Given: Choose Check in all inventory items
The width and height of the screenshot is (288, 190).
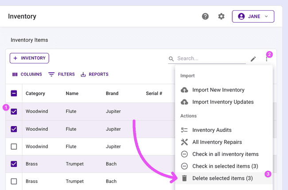Looking at the screenshot, I should (x=224, y=154).
